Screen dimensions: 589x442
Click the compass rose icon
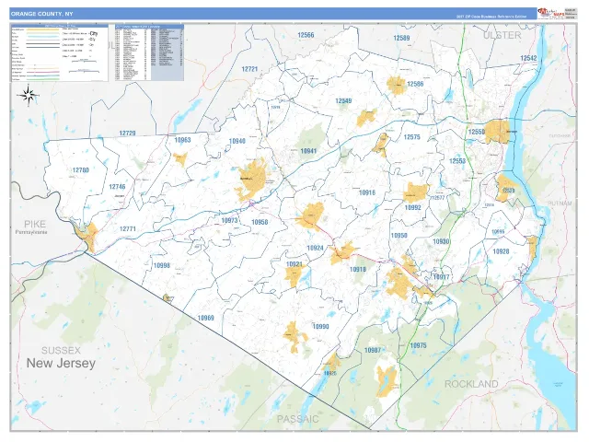28,96
